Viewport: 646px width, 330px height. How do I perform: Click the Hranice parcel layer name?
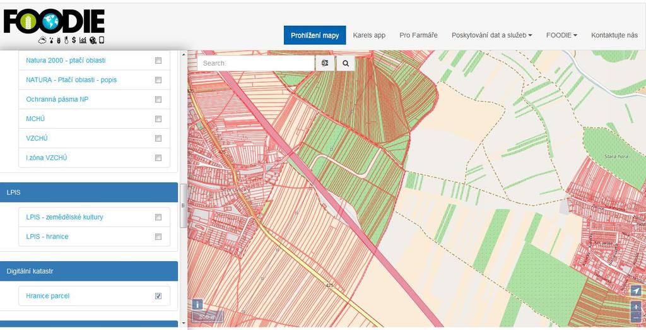pyautogui.click(x=48, y=296)
